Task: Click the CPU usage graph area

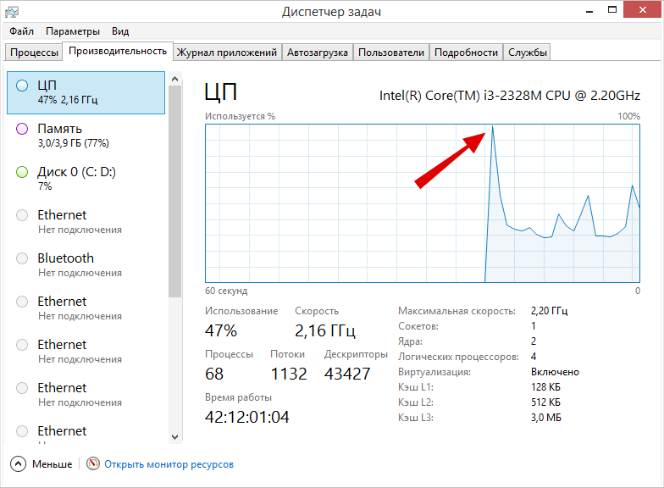Action: click(423, 203)
